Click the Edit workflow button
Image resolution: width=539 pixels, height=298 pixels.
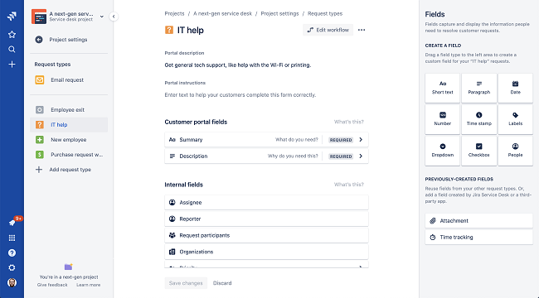click(x=328, y=30)
